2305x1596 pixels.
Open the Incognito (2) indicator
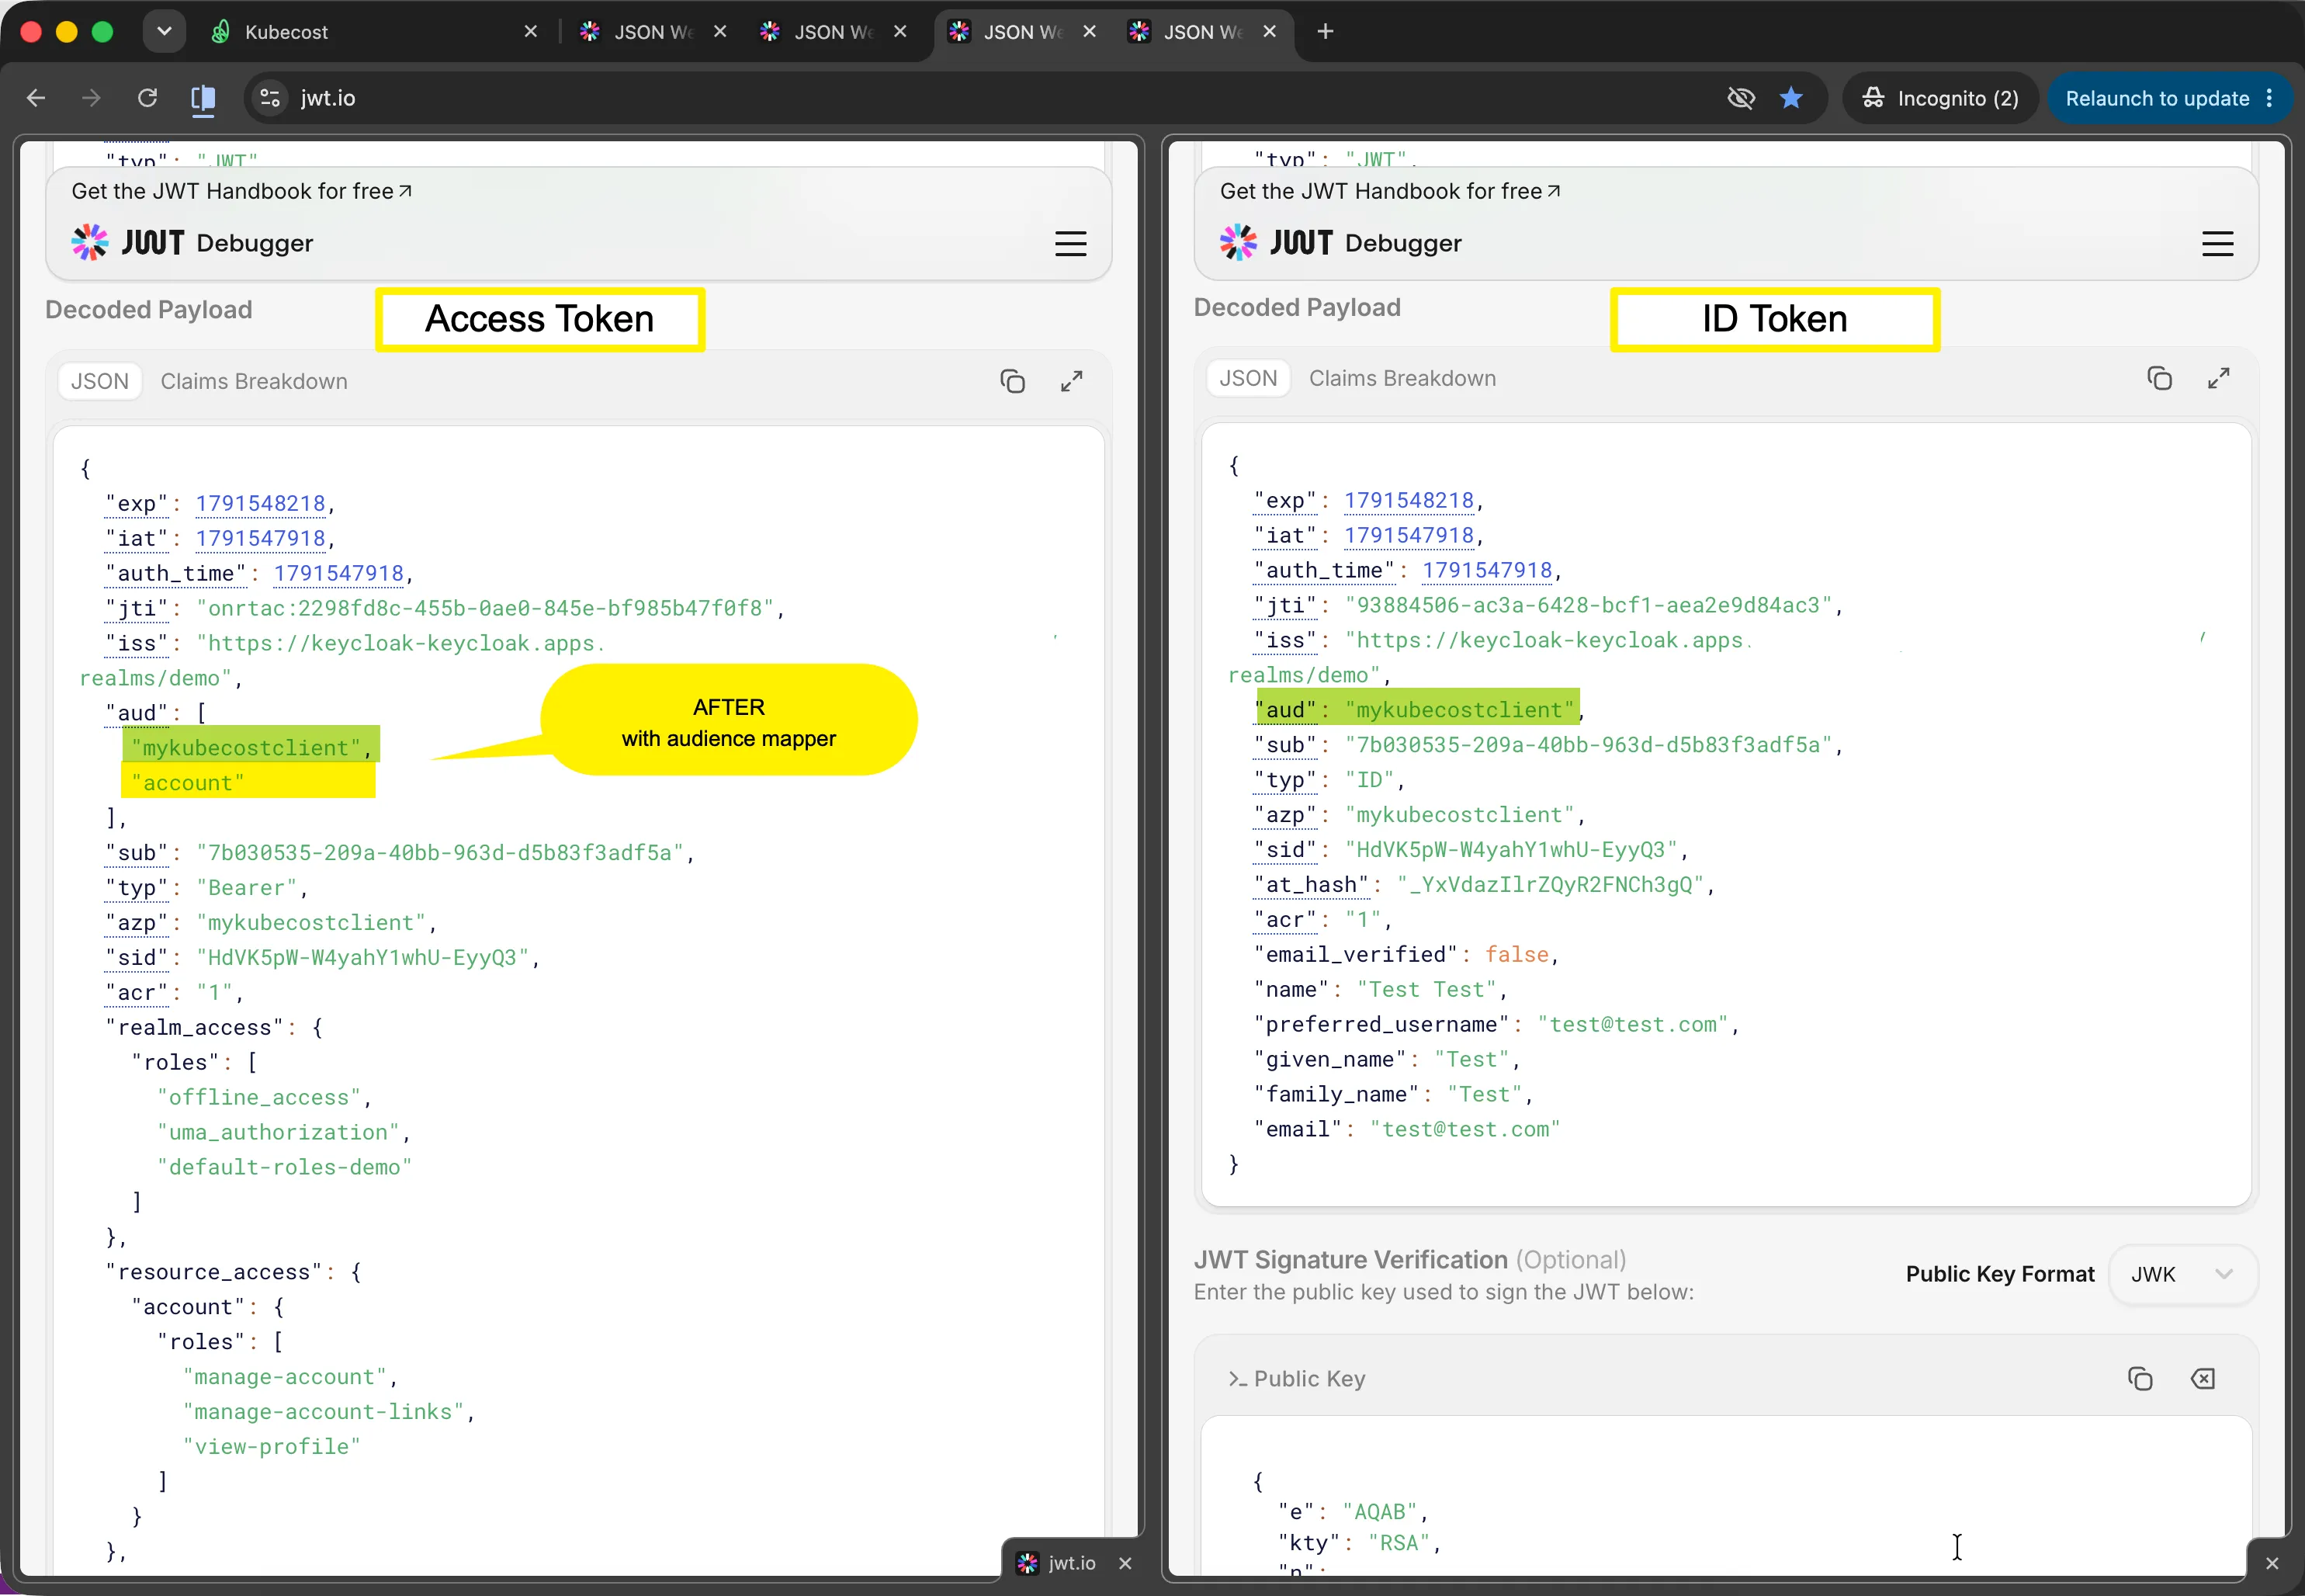coord(1939,98)
